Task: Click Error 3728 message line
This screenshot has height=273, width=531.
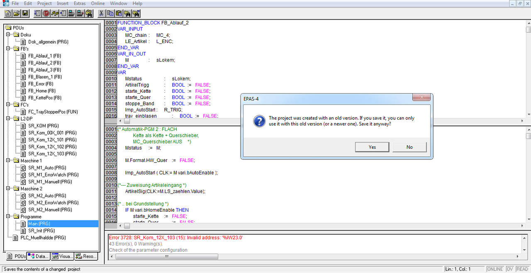Action: pyautogui.click(x=175, y=238)
